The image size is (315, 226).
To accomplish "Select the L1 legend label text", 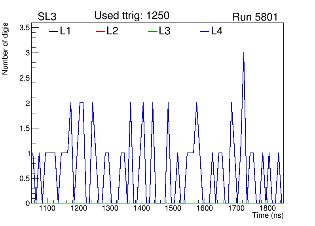I will pos(65,32).
